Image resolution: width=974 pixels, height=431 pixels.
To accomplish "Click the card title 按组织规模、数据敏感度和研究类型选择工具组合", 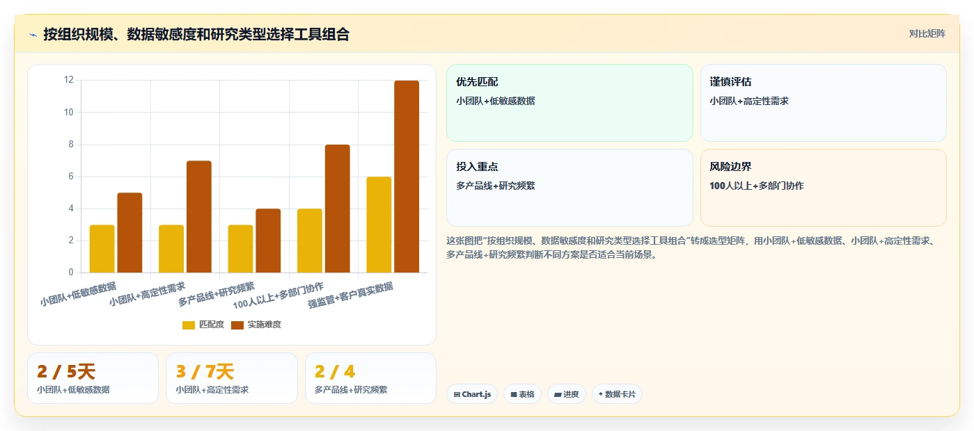I will tap(196, 34).
